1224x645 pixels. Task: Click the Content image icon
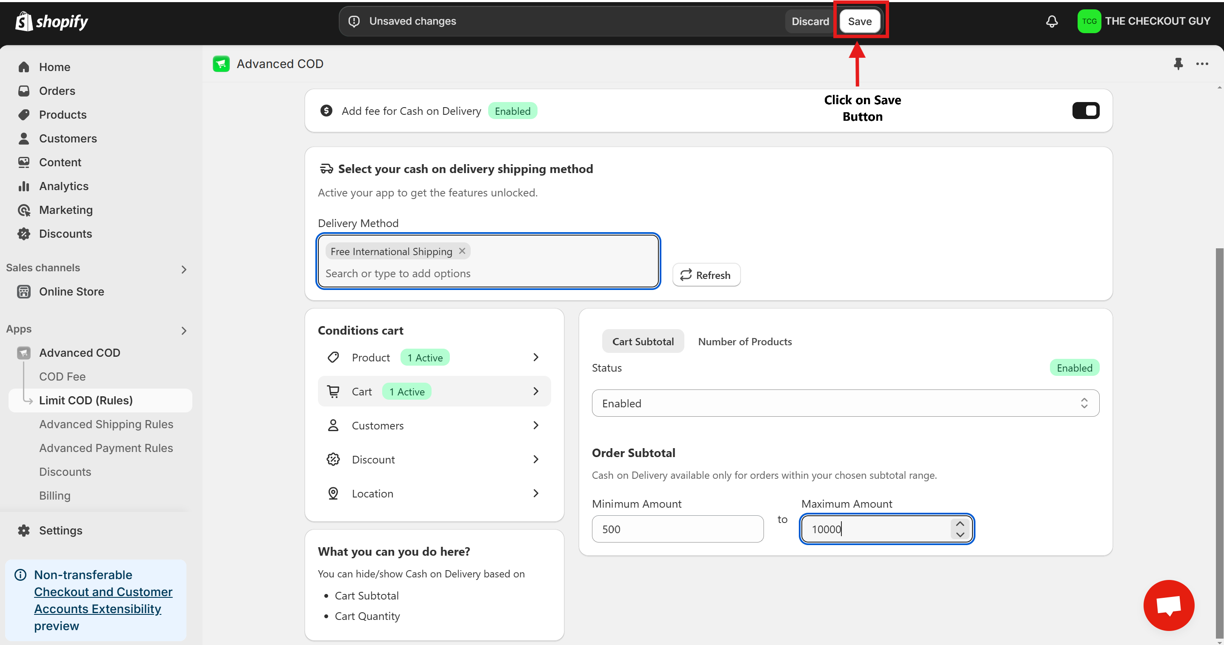coord(24,162)
